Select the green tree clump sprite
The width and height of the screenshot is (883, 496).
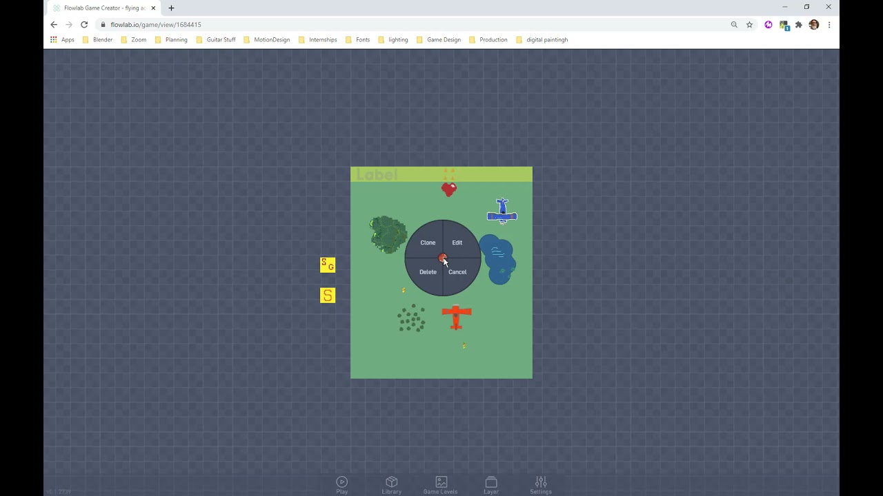(388, 234)
